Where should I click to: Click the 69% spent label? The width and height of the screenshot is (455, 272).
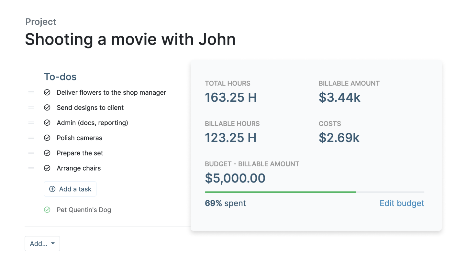225,203
